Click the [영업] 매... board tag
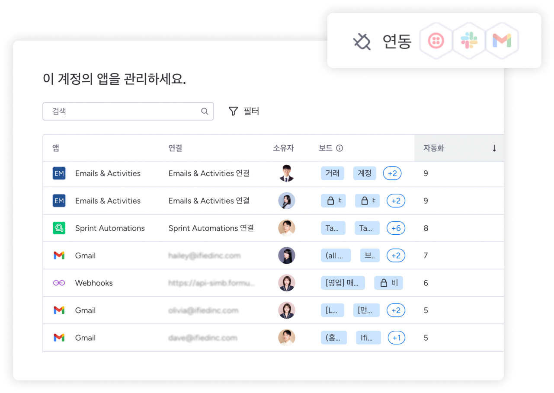The width and height of the screenshot is (554, 393). coord(343,283)
